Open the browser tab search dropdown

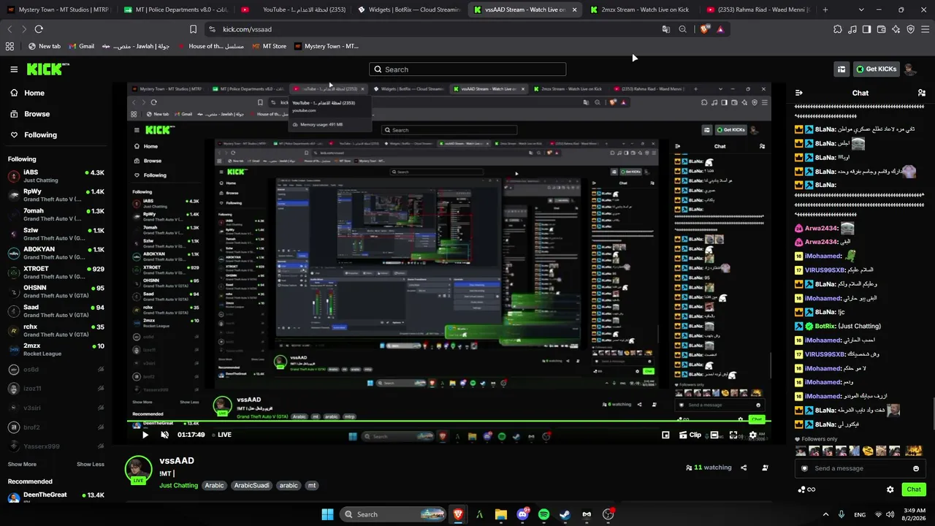coord(861,9)
